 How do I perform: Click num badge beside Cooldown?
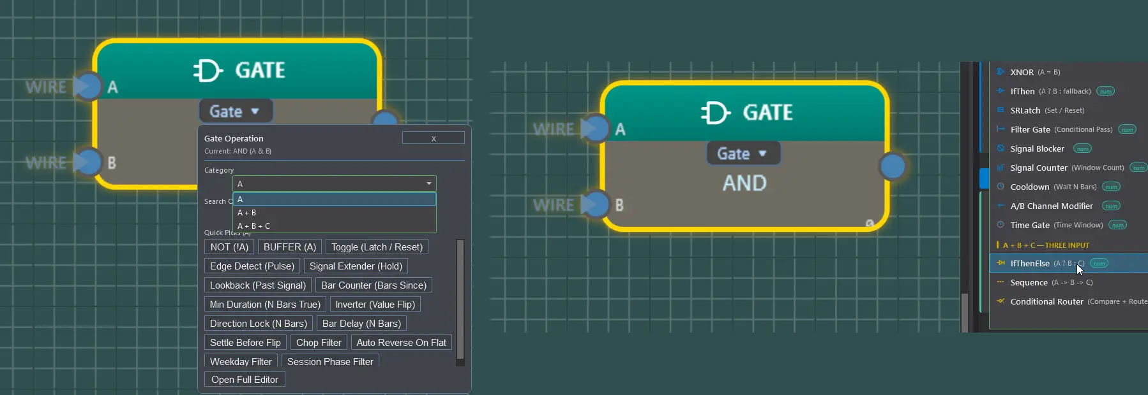click(x=1112, y=187)
